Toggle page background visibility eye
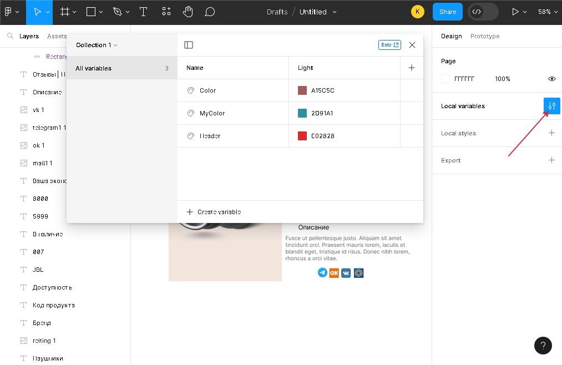 551,79
